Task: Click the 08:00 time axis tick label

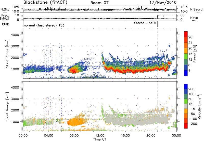Action: 74,136
